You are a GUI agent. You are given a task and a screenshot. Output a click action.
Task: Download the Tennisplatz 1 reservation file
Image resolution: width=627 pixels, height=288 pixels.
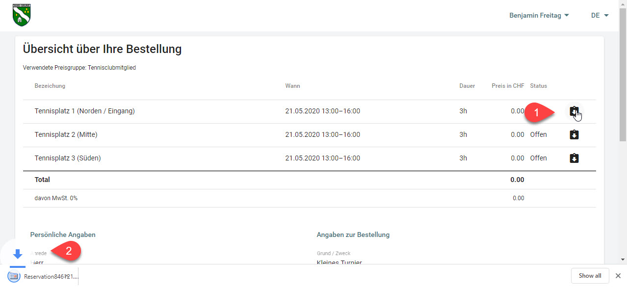point(574,111)
